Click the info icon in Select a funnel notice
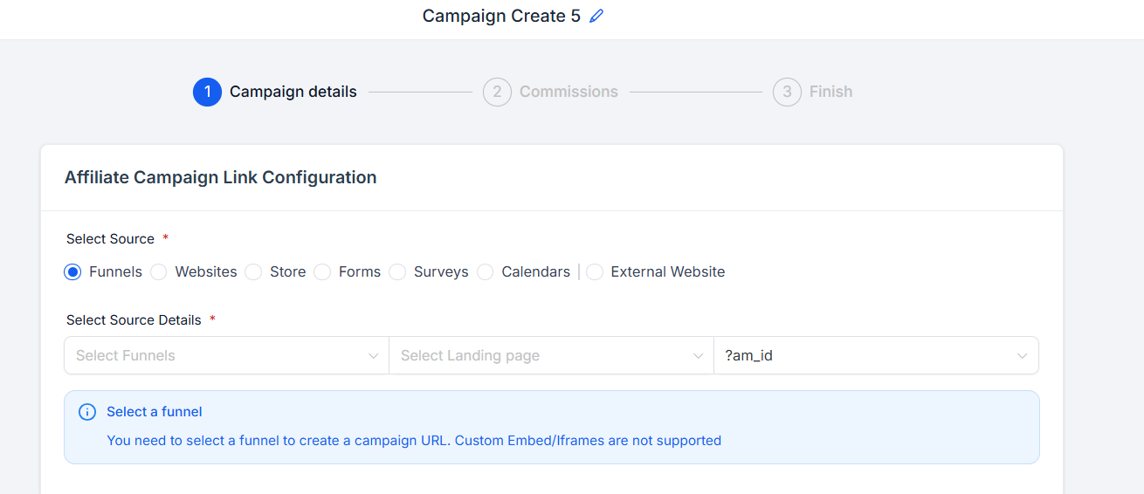Viewport: 1144px width, 494px height. [x=87, y=412]
